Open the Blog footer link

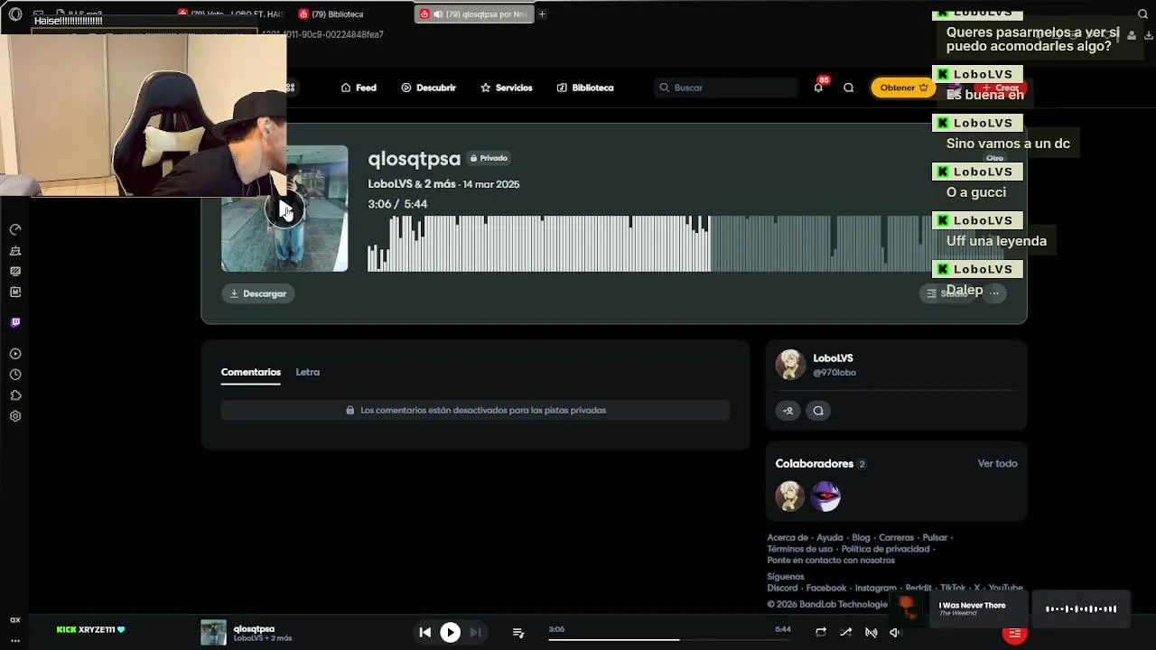(x=861, y=537)
